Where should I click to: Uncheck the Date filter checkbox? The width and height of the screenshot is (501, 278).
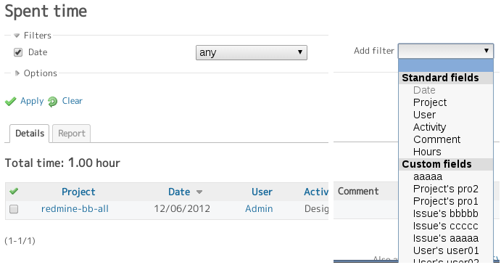tap(18, 52)
